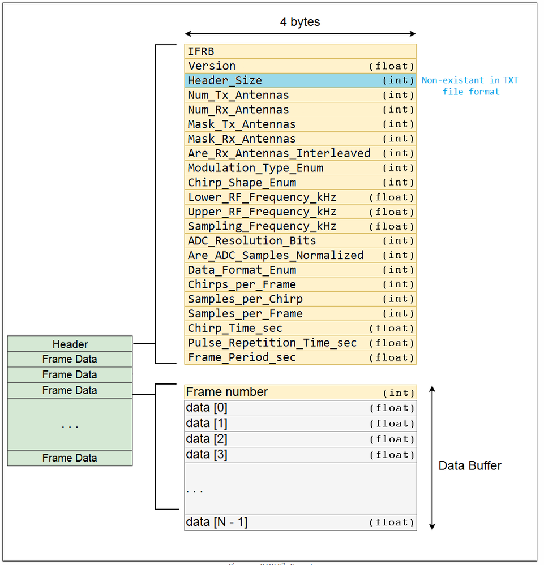Click the Version (float) field

(x=300, y=66)
